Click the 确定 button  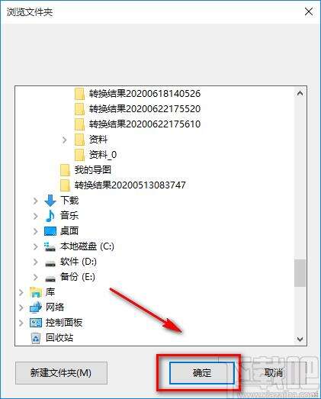tap(202, 373)
